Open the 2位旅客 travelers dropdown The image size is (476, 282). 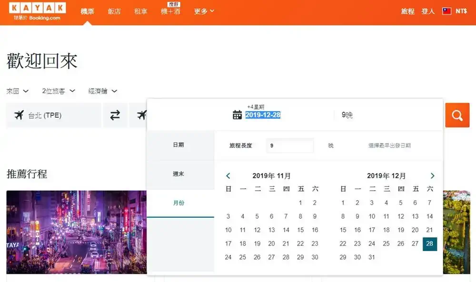(x=59, y=91)
